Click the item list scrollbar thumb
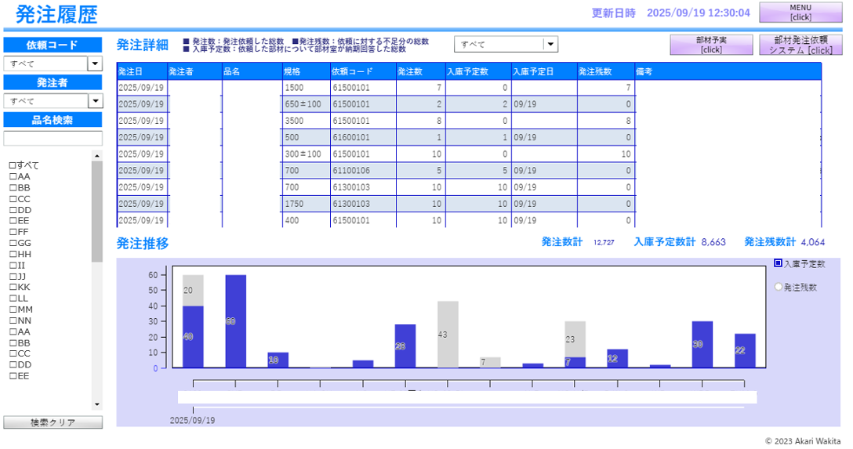This screenshot has width=853, height=449. [97, 212]
